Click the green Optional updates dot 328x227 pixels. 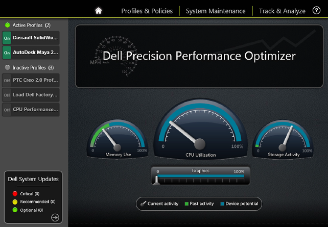(x=15, y=210)
